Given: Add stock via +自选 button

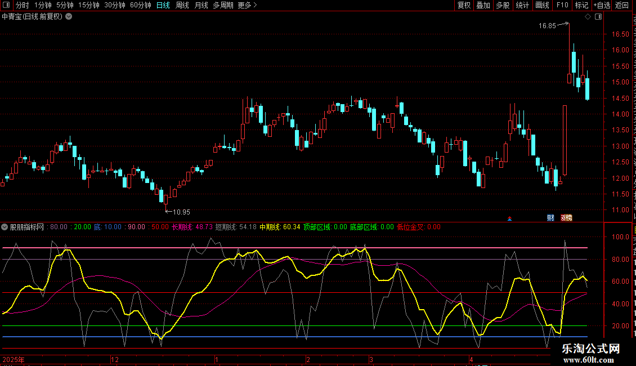Looking at the screenshot, I should [x=602, y=5].
